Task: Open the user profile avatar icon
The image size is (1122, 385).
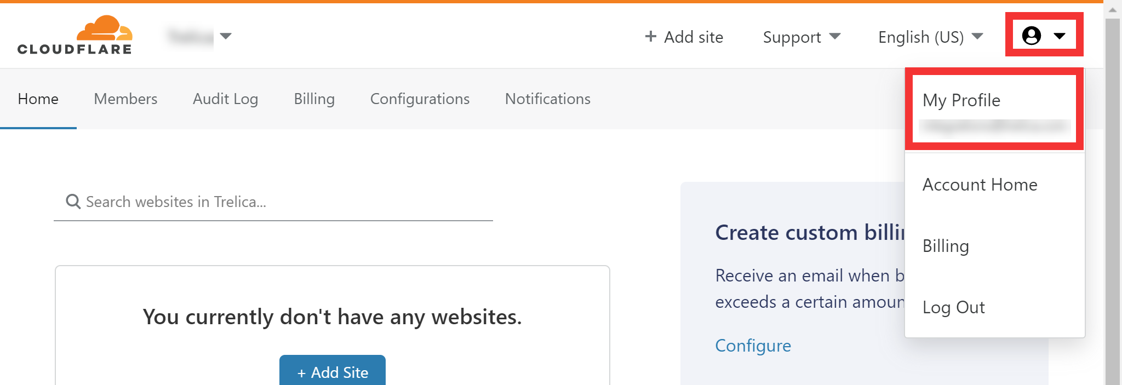Action: coord(1031,36)
